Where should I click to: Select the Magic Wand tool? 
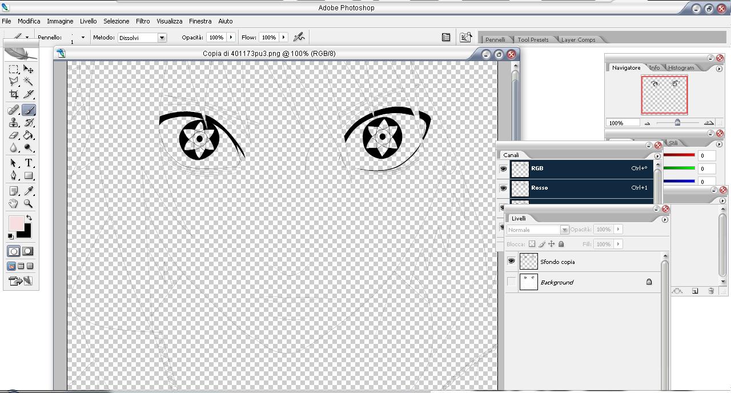(x=28, y=82)
